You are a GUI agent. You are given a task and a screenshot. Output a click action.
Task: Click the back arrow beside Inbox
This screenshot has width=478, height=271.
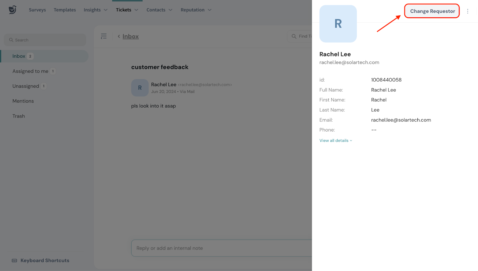point(119,36)
